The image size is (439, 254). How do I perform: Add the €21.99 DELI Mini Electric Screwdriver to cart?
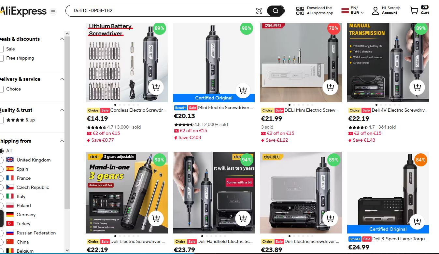[x=330, y=87]
